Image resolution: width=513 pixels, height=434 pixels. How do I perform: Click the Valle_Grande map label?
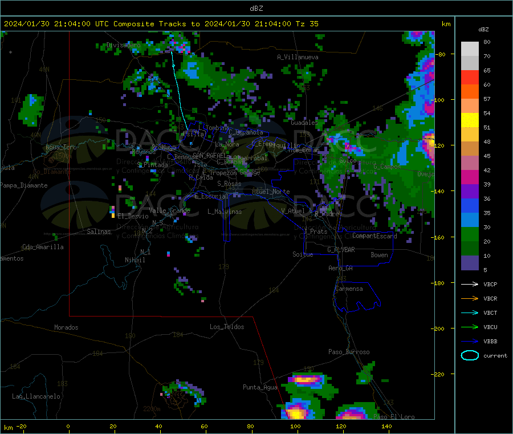coord(169,210)
